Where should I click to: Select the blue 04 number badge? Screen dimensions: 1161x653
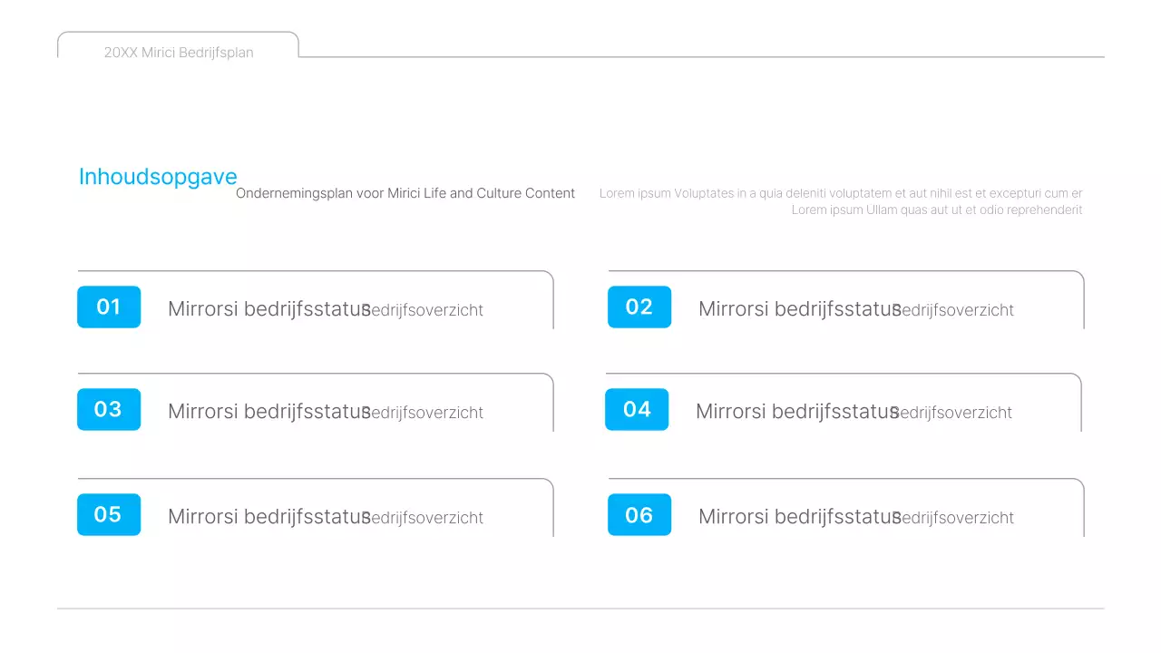(x=637, y=409)
